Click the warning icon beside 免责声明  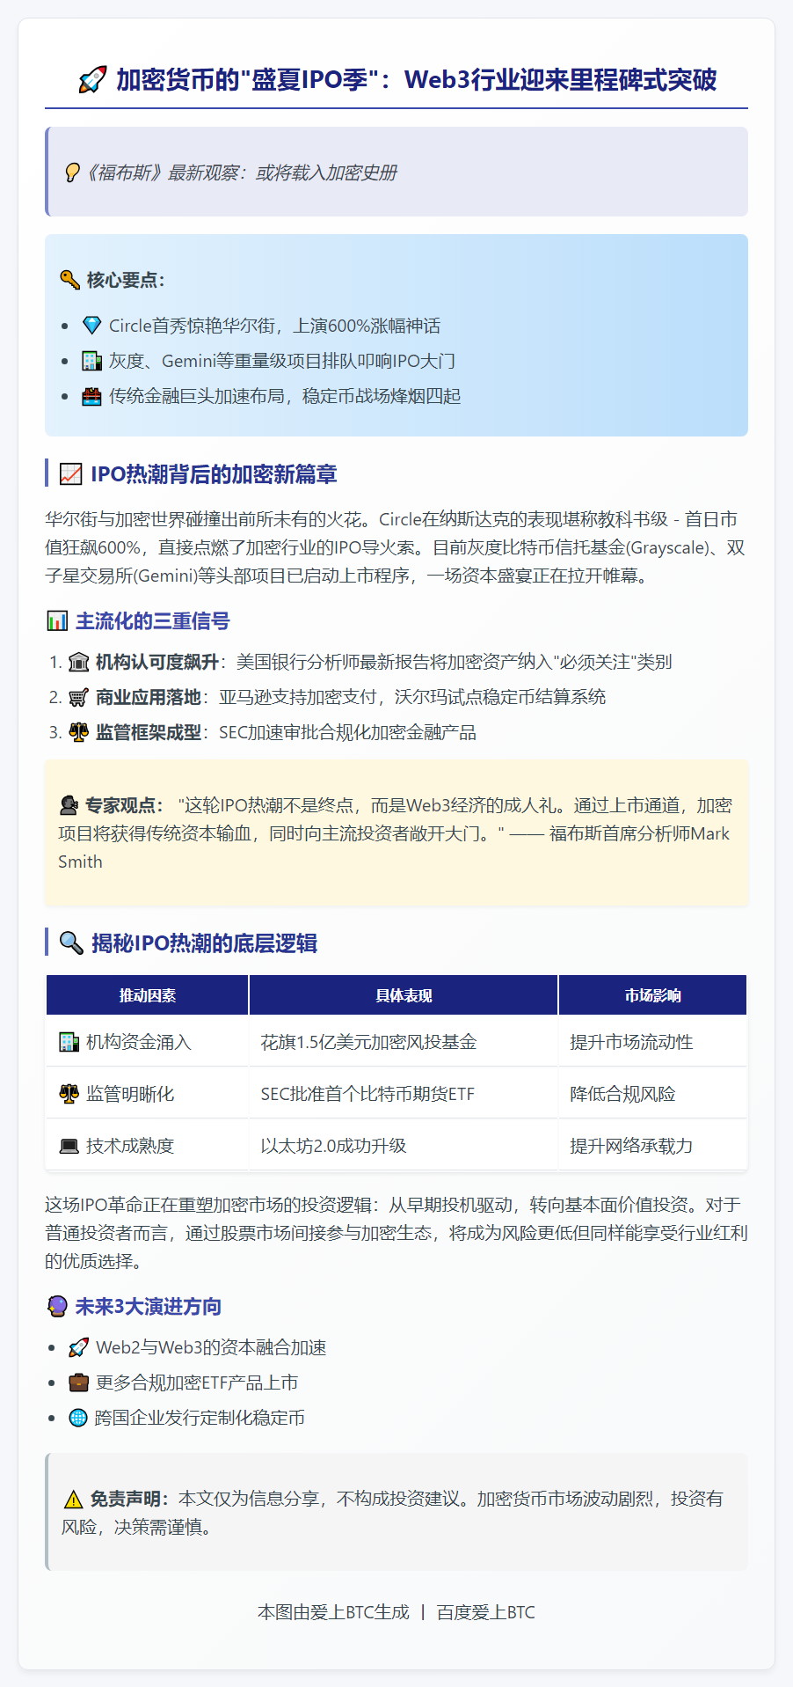point(73,1499)
